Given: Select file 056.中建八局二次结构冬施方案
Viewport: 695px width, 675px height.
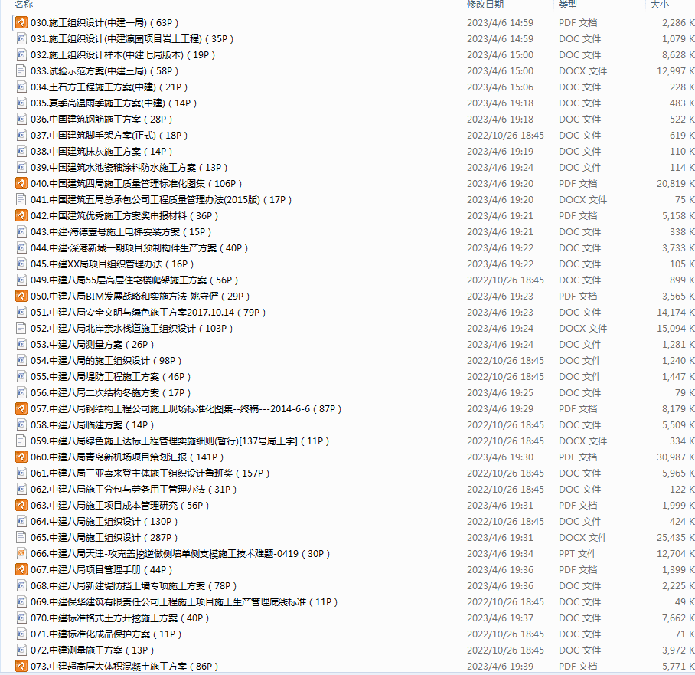Looking at the screenshot, I should click(x=111, y=393).
